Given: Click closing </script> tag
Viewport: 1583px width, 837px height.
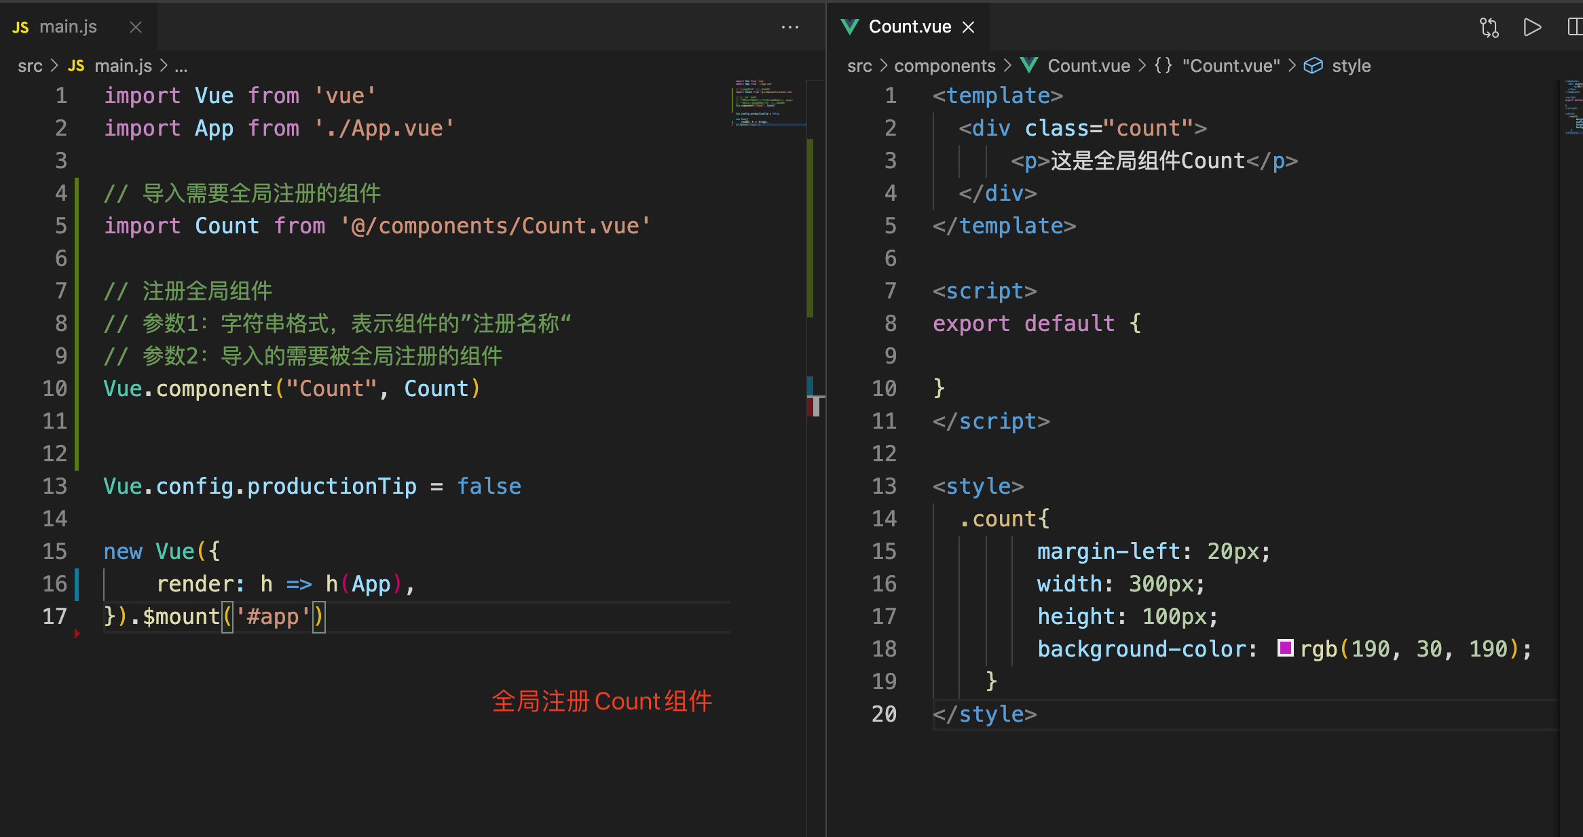Looking at the screenshot, I should point(991,421).
